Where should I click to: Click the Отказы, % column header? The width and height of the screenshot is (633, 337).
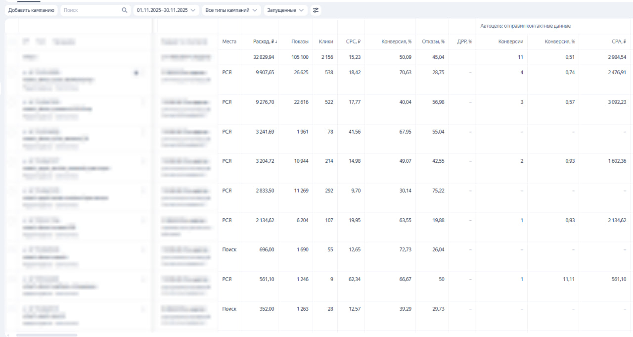tap(433, 42)
